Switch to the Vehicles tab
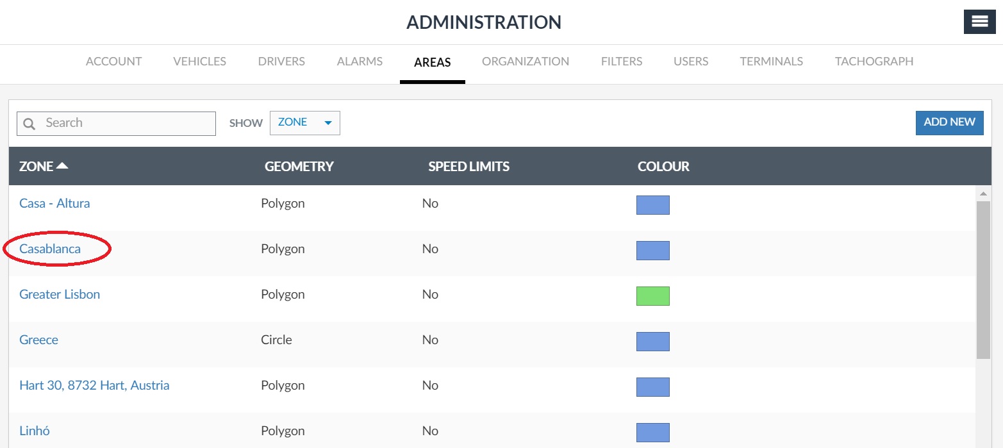This screenshot has height=448, width=1003. [199, 62]
